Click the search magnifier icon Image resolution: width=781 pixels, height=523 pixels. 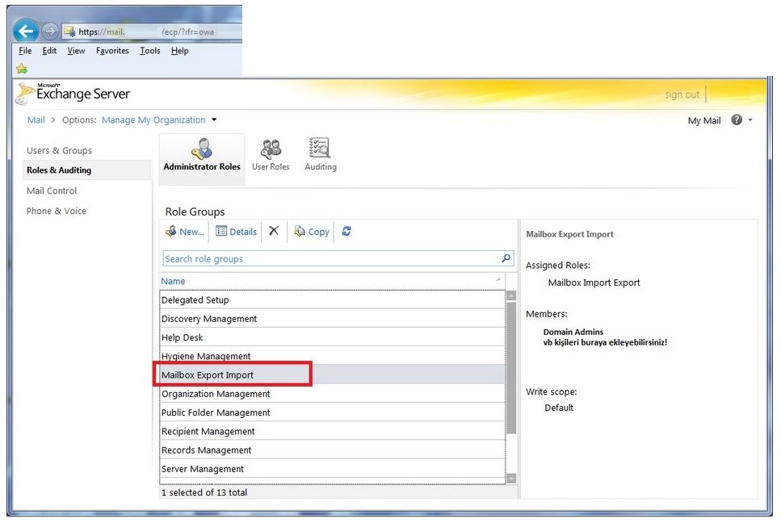(506, 258)
